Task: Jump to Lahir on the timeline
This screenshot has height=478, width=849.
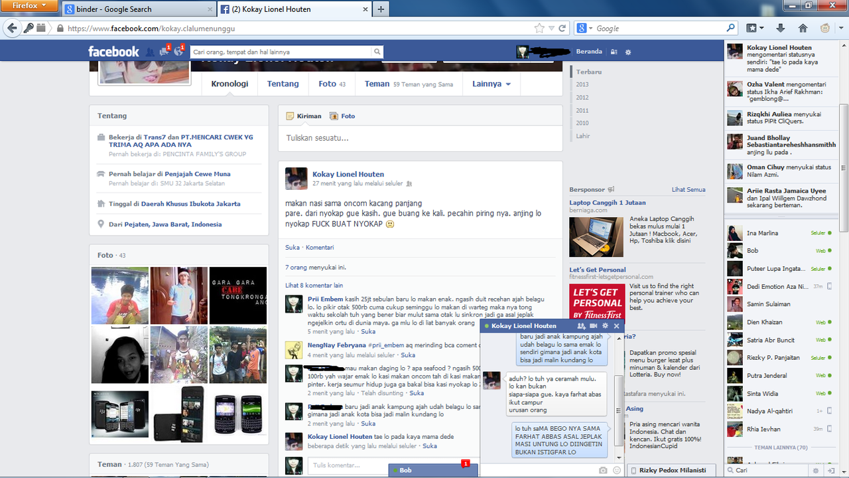Action: [x=583, y=136]
